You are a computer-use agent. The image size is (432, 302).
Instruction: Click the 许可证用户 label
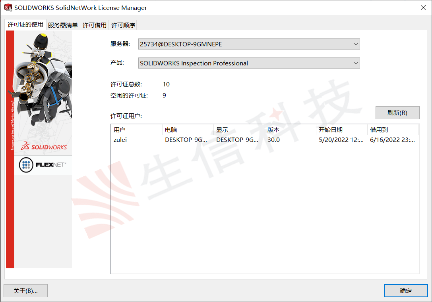(x=126, y=116)
